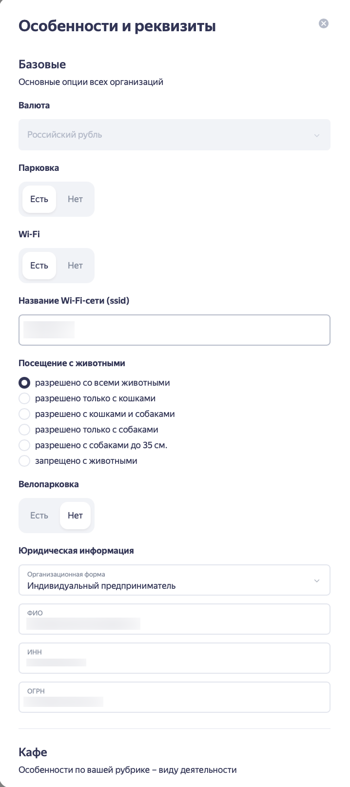350x787 pixels.
Task: Set Wi-Fi to Нет
Action: 75,266
